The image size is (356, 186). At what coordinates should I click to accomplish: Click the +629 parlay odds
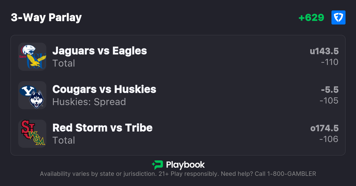tap(311, 18)
